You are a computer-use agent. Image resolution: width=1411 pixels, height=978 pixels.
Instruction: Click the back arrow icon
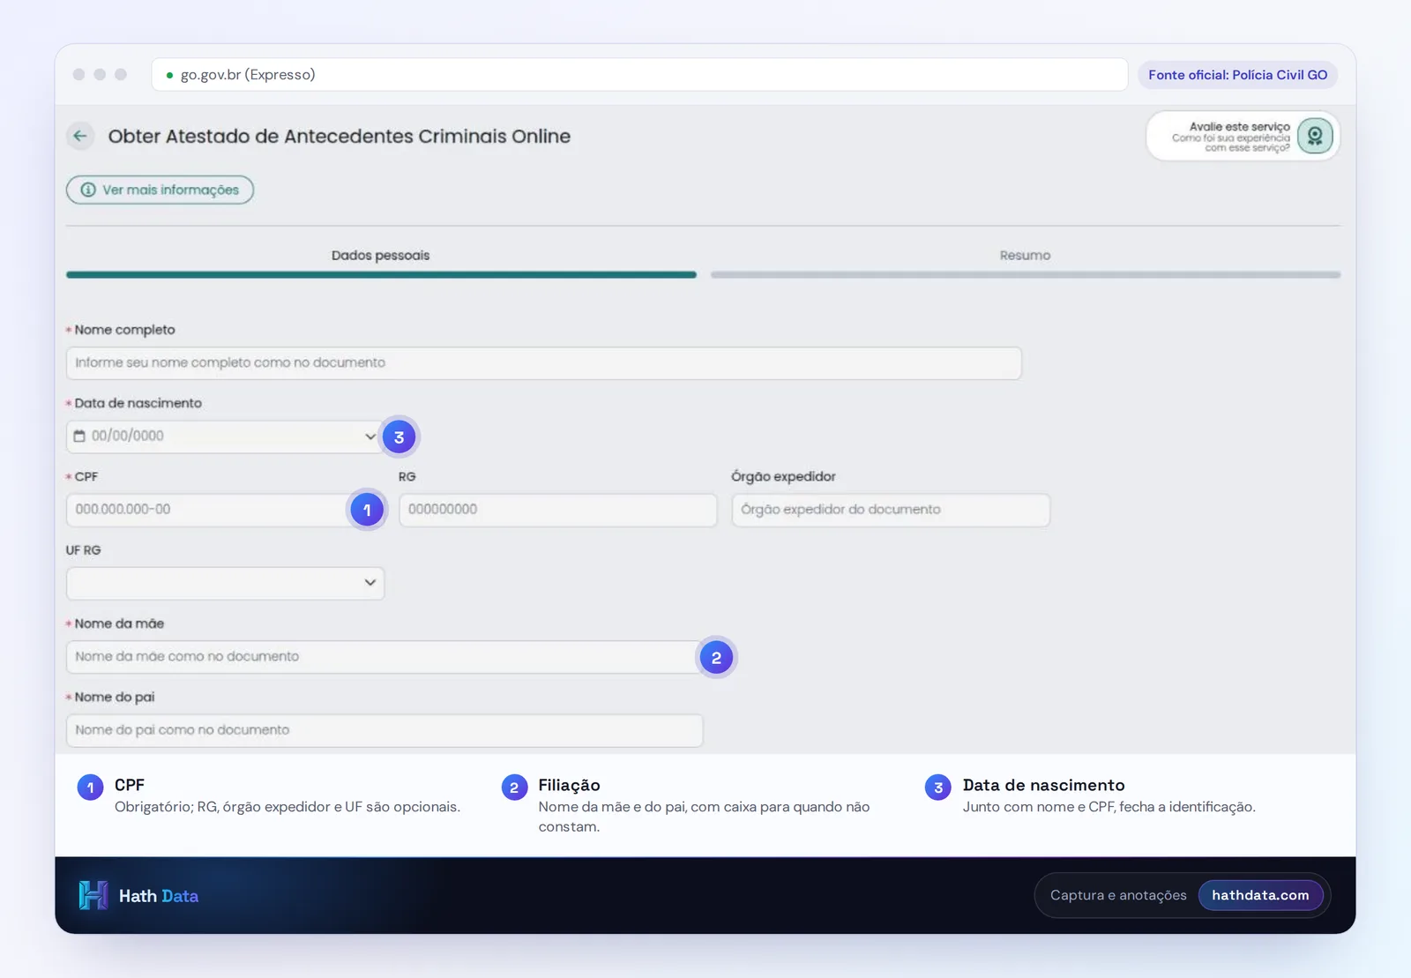(x=80, y=136)
